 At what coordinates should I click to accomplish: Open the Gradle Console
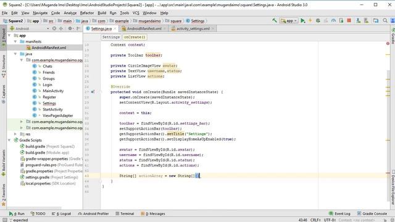tap(372, 214)
